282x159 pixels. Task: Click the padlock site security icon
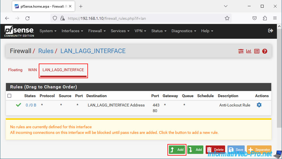point(63,18)
